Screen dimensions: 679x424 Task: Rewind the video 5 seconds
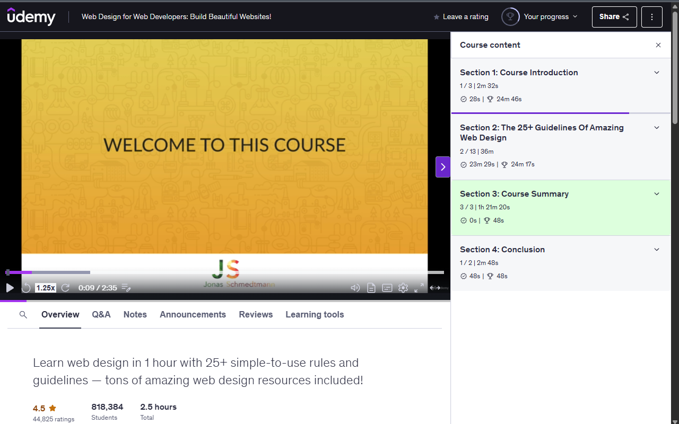[26, 288]
